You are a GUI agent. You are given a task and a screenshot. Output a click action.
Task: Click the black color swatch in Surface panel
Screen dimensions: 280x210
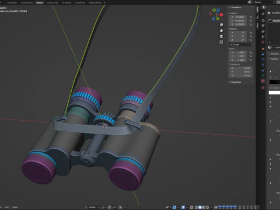click(275, 82)
